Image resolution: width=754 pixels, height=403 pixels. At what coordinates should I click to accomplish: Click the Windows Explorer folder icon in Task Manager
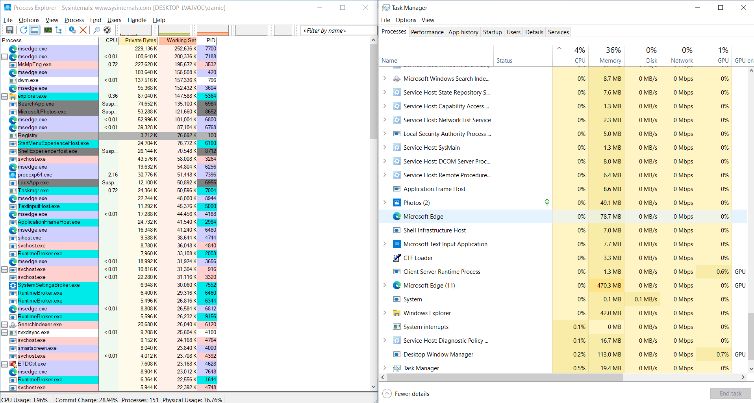tap(397, 313)
